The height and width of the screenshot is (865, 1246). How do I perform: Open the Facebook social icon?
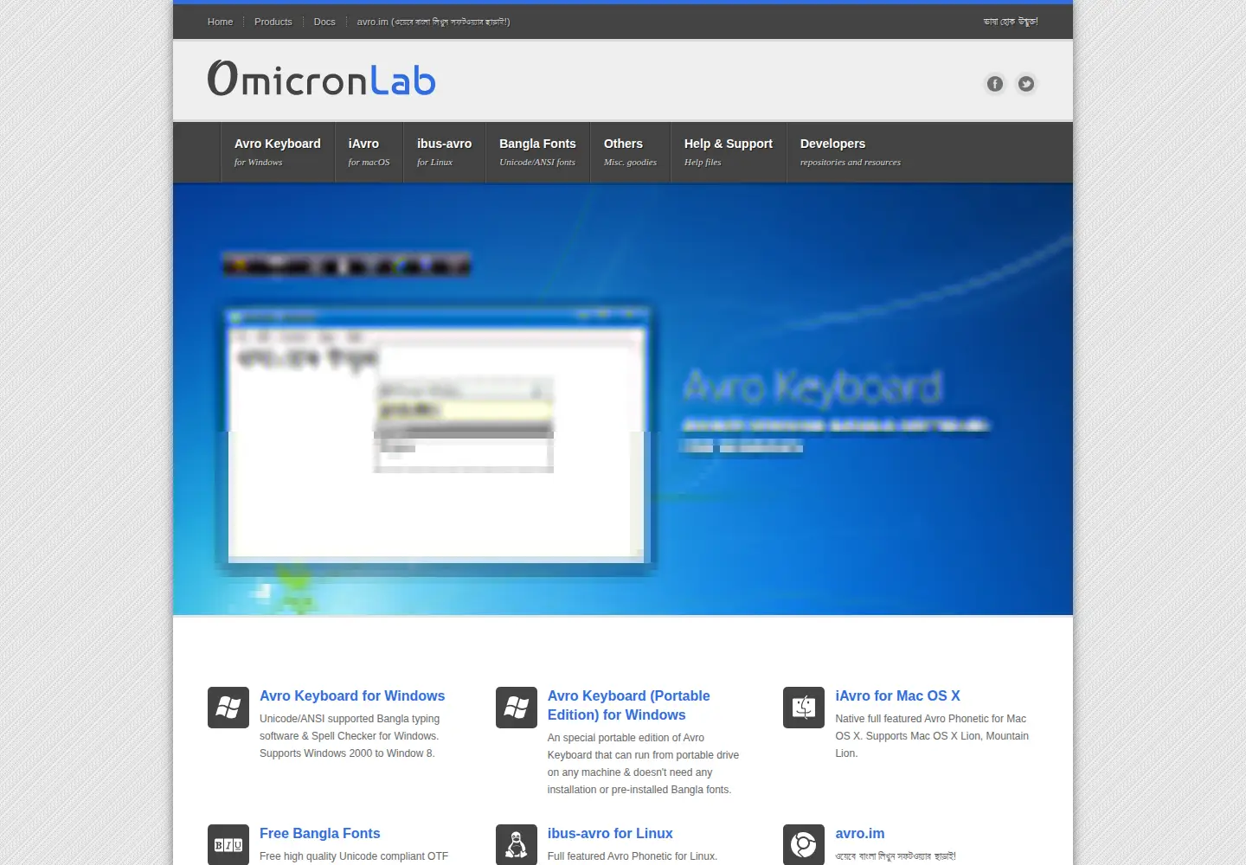click(x=995, y=84)
